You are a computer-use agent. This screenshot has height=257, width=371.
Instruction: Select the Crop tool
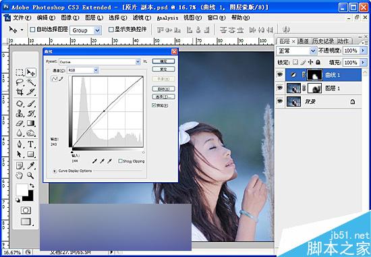coord(20,92)
